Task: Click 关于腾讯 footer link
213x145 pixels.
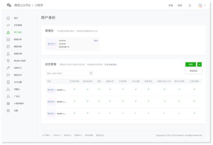Action: 46,135
